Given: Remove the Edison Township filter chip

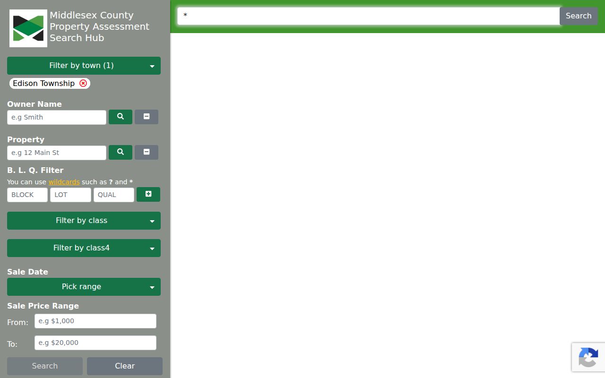Looking at the screenshot, I should pos(83,83).
